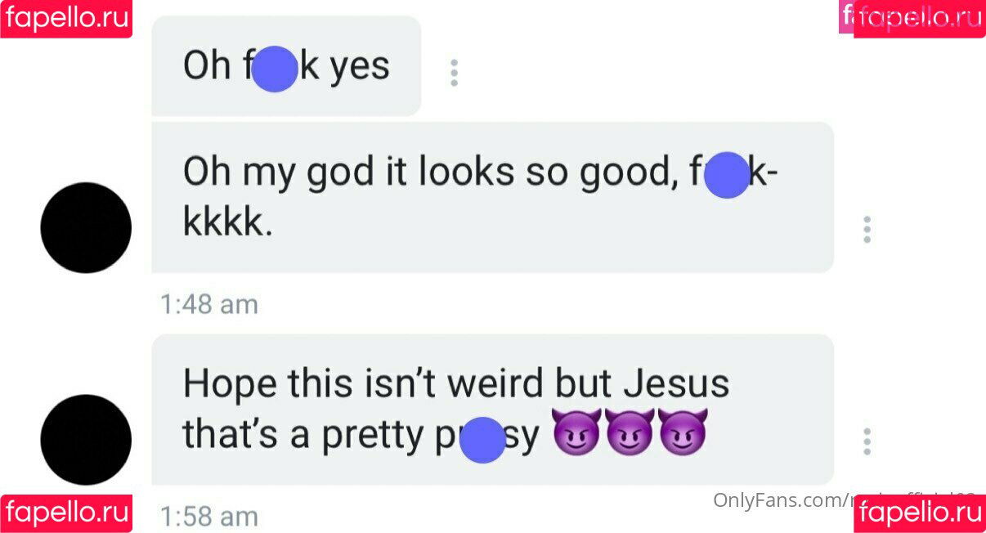The image size is (986, 533).
Task: Select the "Hope this isn't weird" message bubble
Action: (492, 409)
